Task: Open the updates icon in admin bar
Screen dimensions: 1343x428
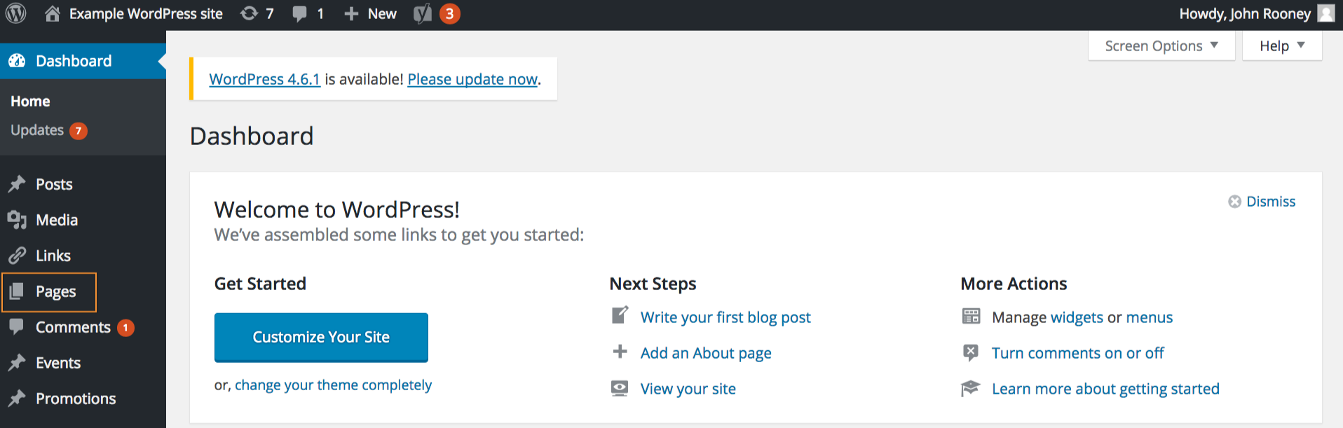Action: [x=250, y=13]
